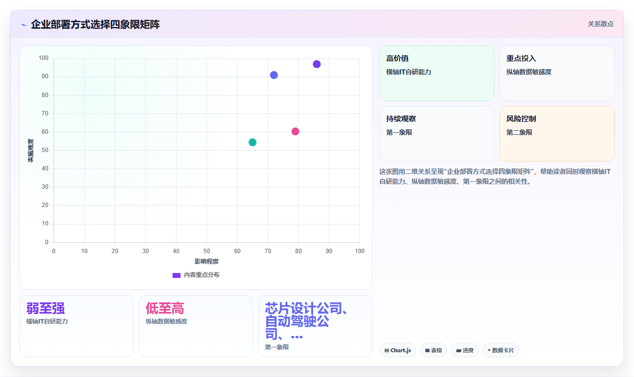Click the 横轴IT自研能力 caption under 弱至强
This screenshot has height=377, width=634.
(47, 321)
